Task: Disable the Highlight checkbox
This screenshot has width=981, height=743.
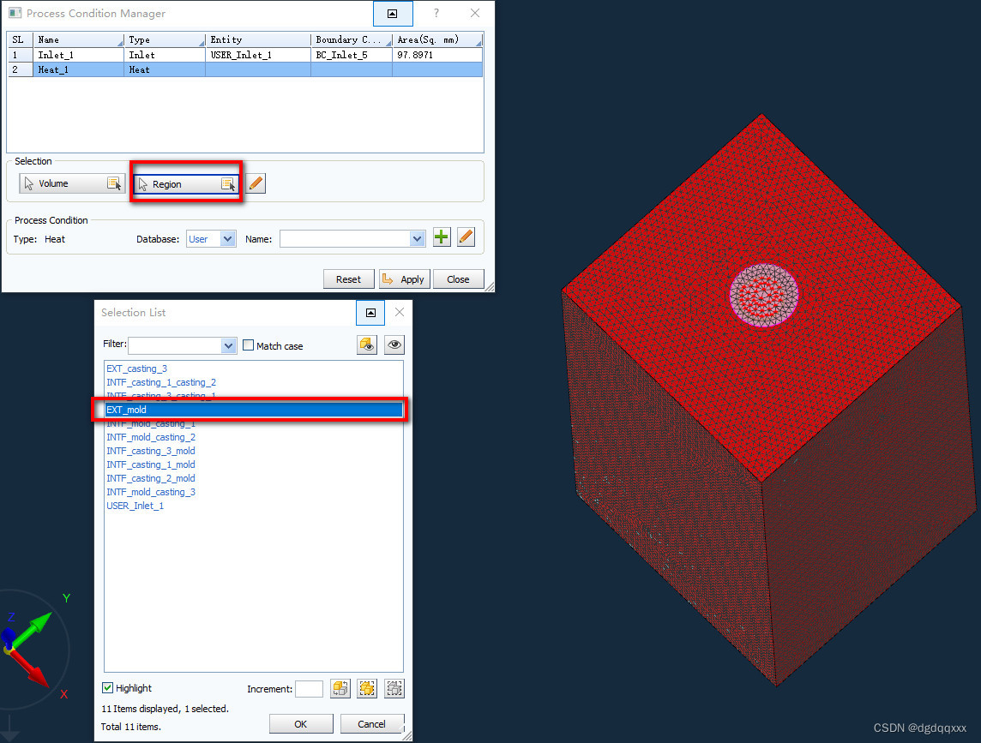Action: [108, 687]
